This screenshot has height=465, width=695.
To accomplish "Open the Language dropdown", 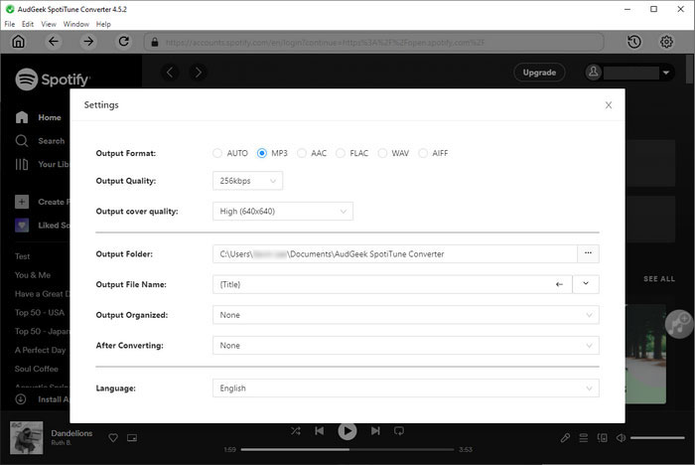I will click(405, 388).
